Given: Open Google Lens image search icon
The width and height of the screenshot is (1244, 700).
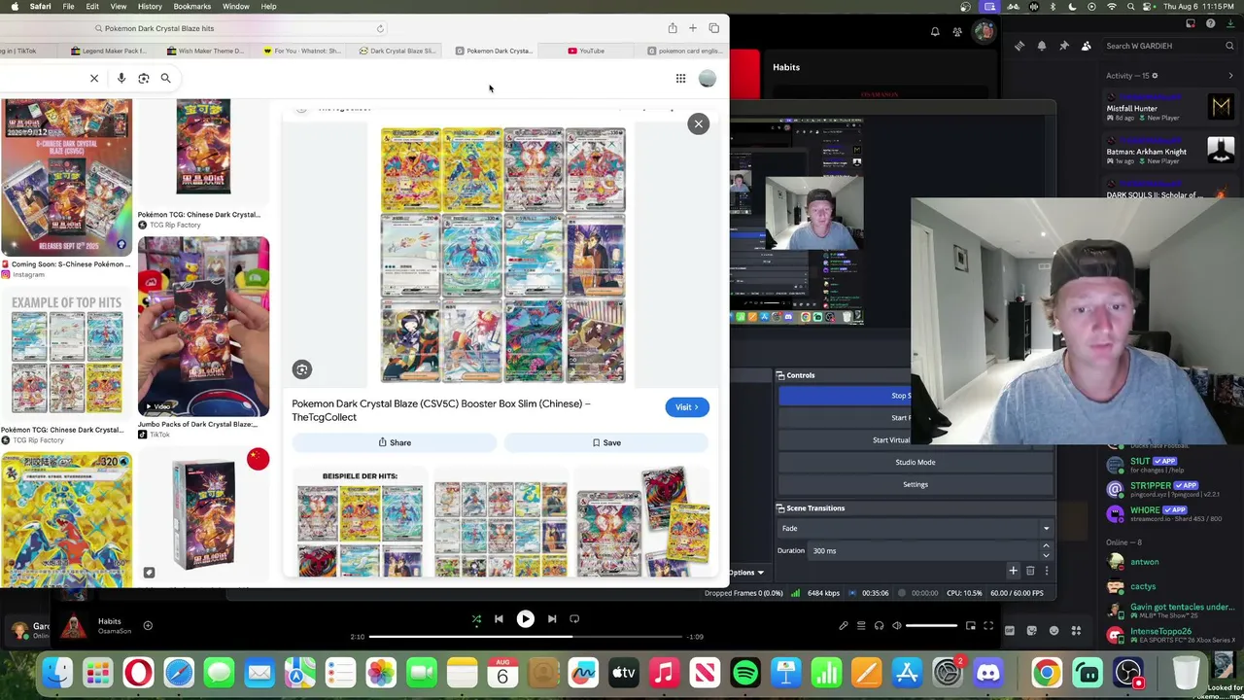Looking at the screenshot, I should [144, 78].
